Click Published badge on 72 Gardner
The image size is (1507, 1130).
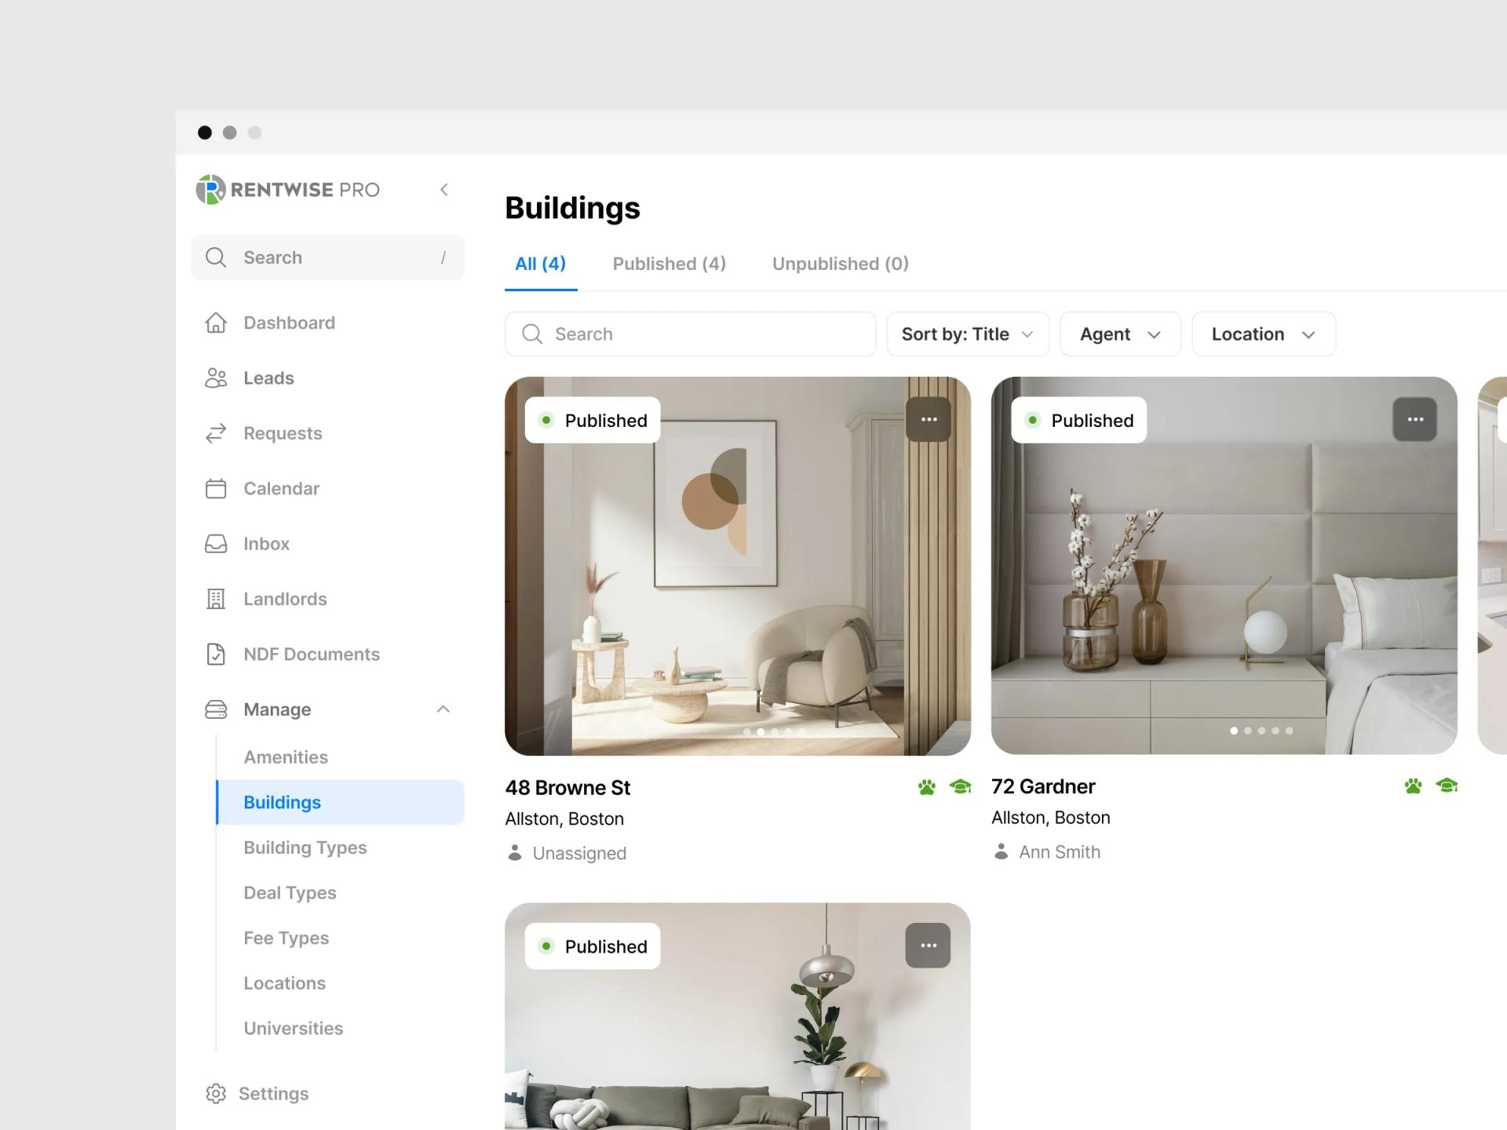pyautogui.click(x=1079, y=421)
